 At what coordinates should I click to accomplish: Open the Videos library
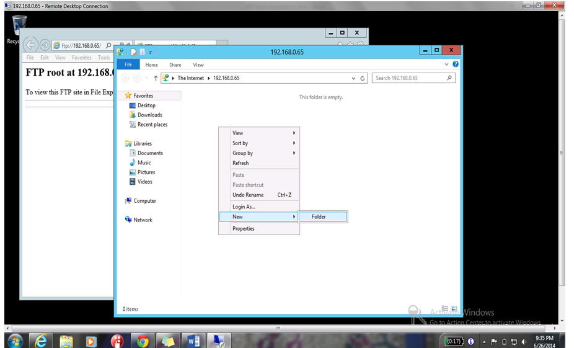coord(145,182)
